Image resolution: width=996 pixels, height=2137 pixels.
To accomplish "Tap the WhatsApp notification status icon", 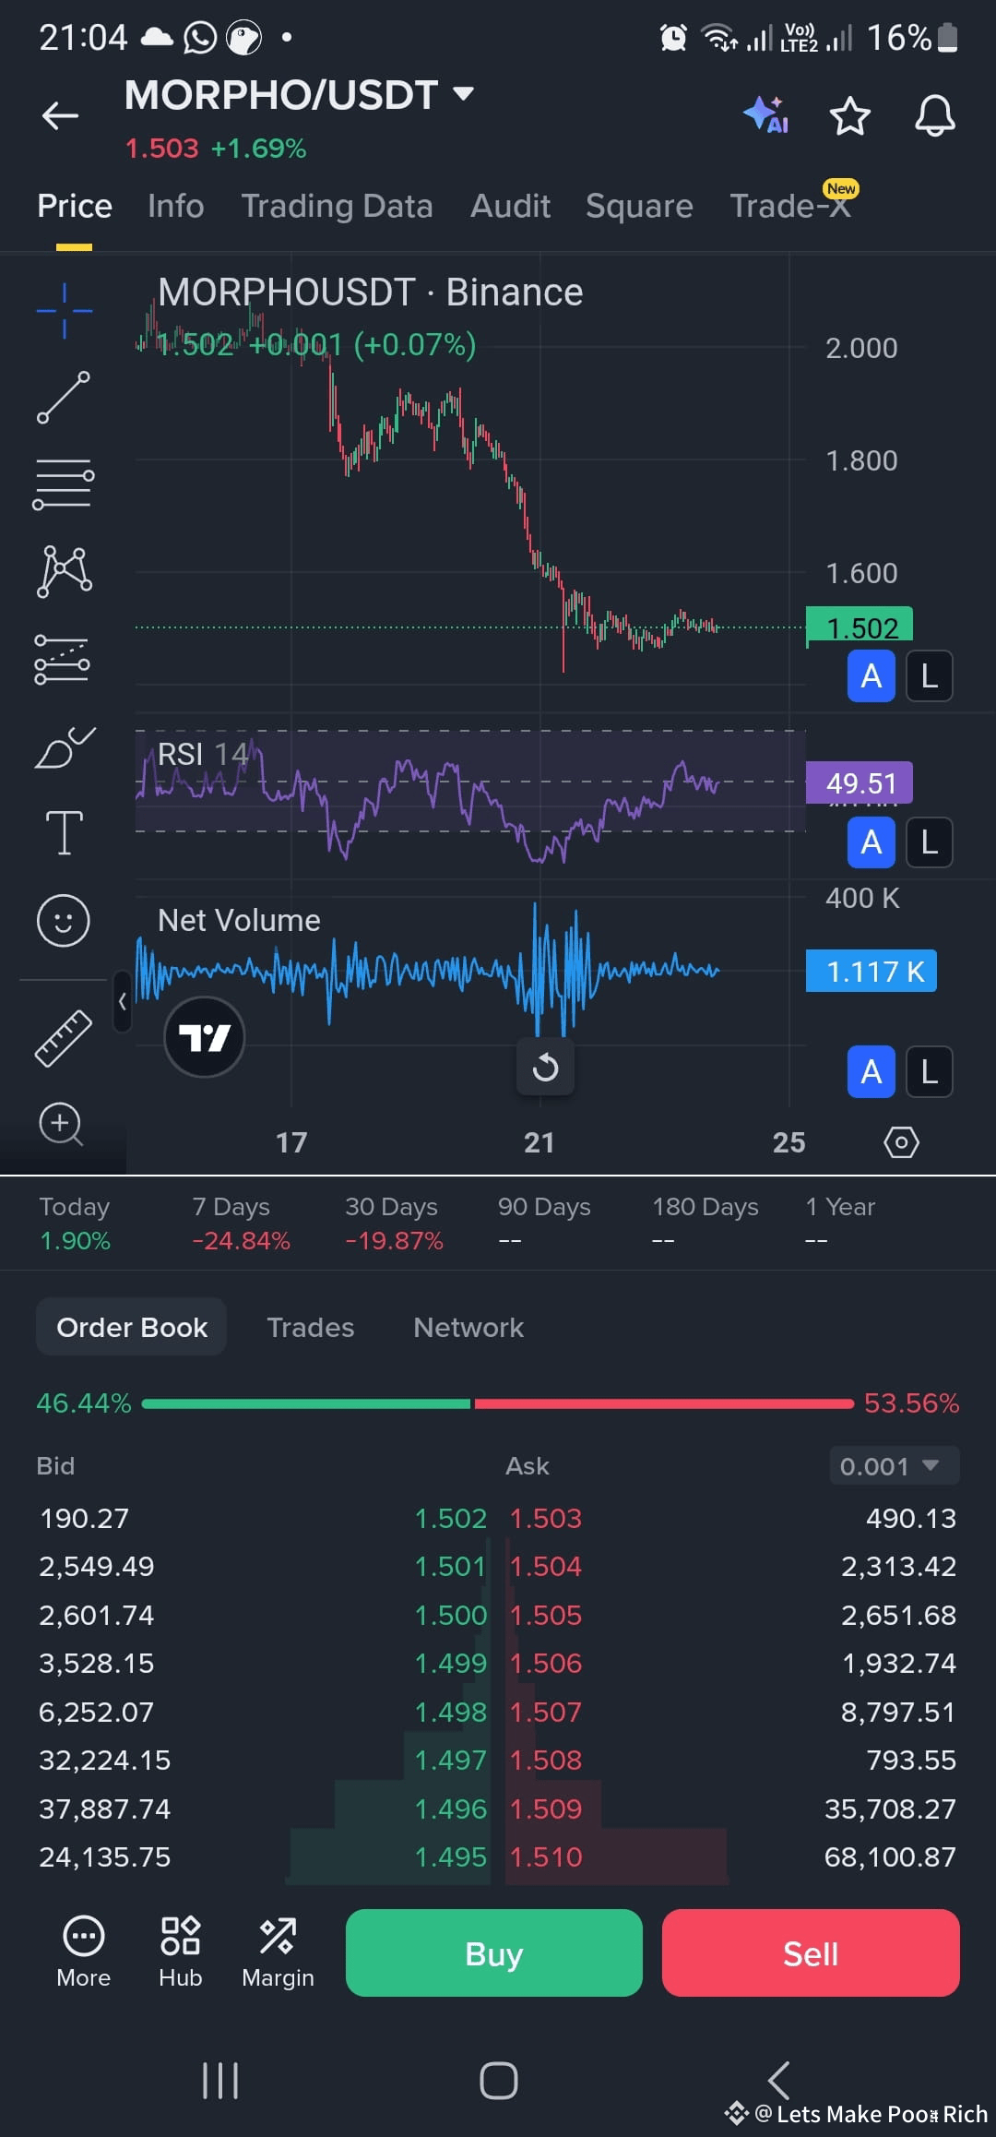I will click(200, 37).
